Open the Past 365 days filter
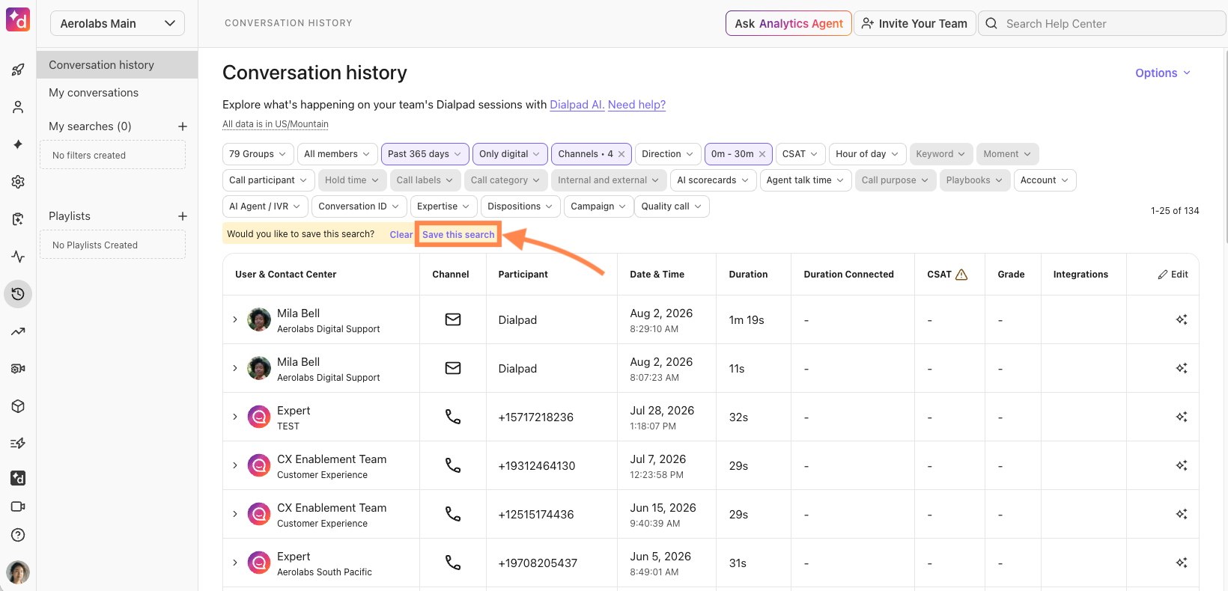Image resolution: width=1228 pixels, height=591 pixels. (x=425, y=154)
